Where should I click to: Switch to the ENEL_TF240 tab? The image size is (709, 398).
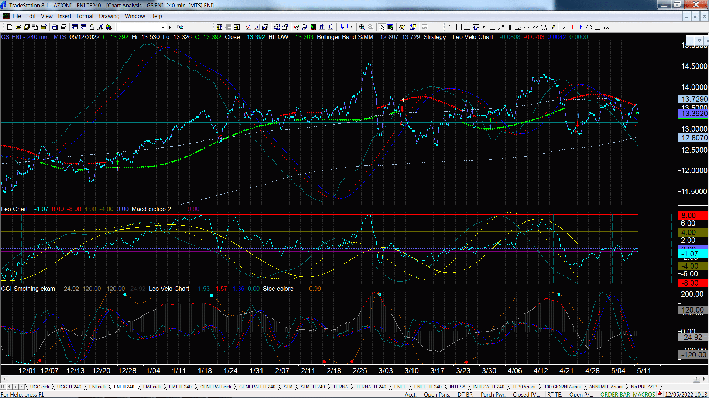(x=428, y=387)
